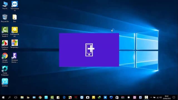
Task: Show hidden system tray icons
Action: coord(151,97)
